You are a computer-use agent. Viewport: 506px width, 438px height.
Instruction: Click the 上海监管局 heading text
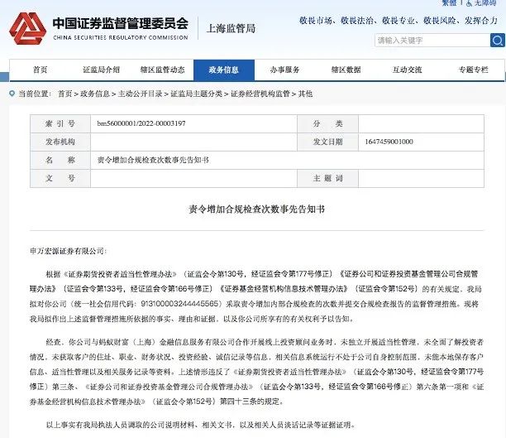coord(231,28)
